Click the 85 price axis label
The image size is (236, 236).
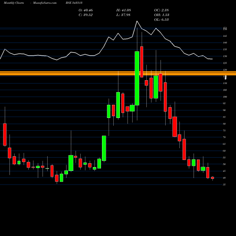point(224,117)
